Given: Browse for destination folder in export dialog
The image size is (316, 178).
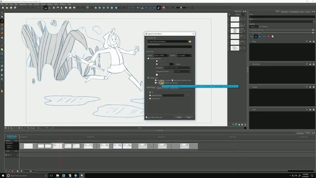Looking at the screenshot, I should (x=190, y=42).
